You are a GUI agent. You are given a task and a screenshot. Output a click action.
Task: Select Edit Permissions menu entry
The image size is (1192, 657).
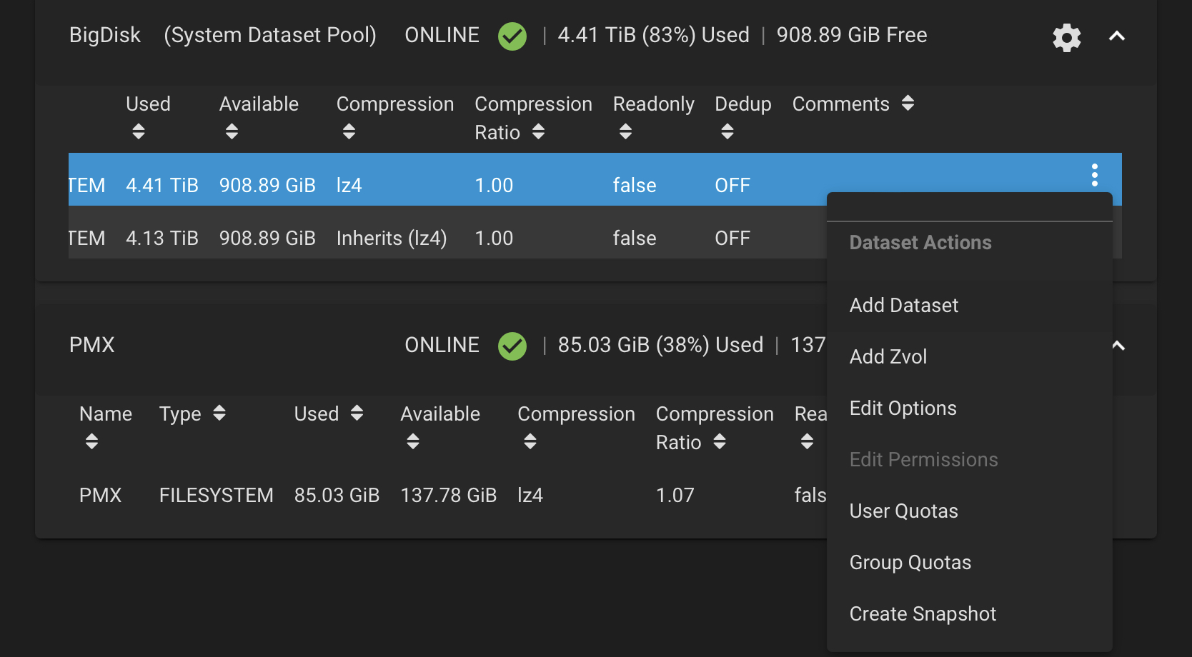click(970, 460)
